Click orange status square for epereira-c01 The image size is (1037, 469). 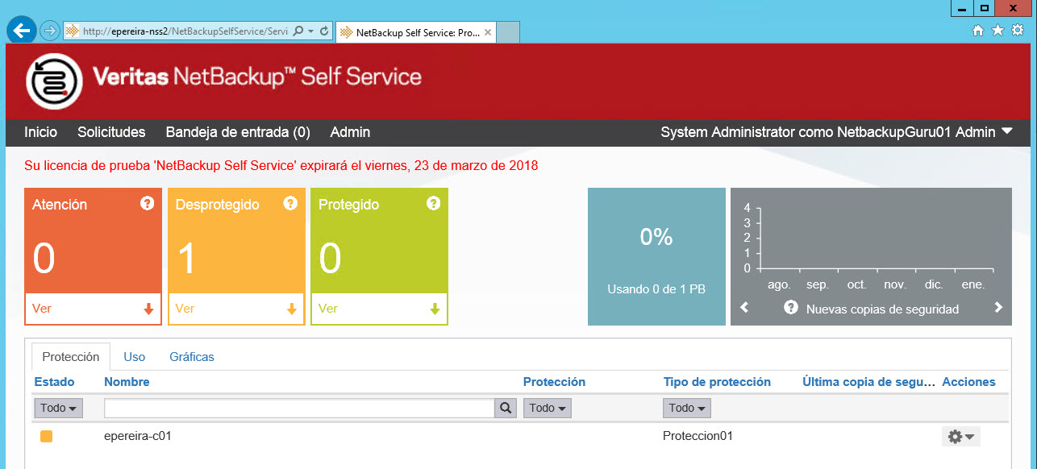pos(46,436)
